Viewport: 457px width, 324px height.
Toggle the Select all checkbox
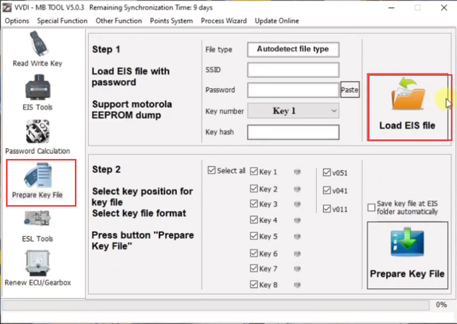tap(212, 170)
